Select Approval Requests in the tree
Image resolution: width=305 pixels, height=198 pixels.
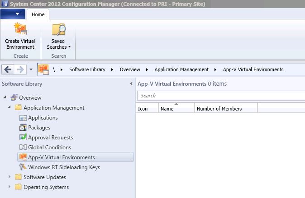click(x=50, y=138)
